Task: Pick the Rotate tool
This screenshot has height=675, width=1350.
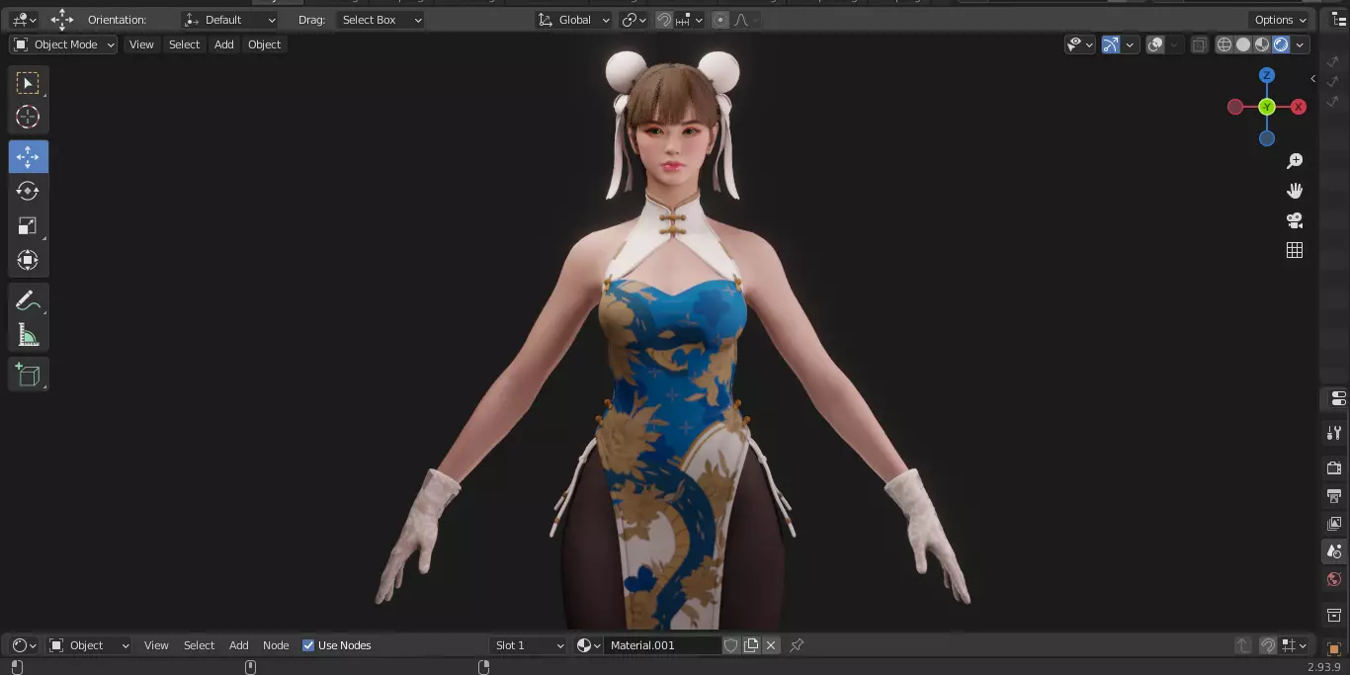Action: [x=28, y=191]
